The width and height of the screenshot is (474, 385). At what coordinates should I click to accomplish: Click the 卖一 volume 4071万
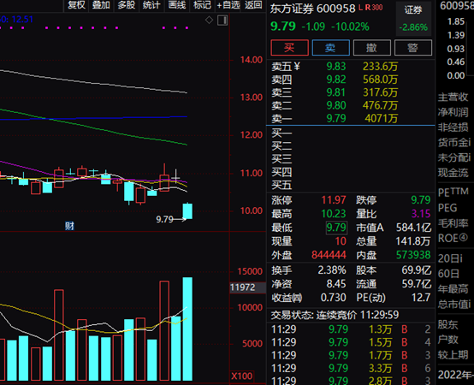point(381,118)
